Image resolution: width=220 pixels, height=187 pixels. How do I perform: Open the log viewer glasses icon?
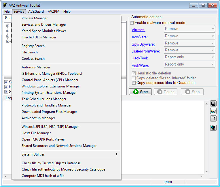[x=213, y=111]
